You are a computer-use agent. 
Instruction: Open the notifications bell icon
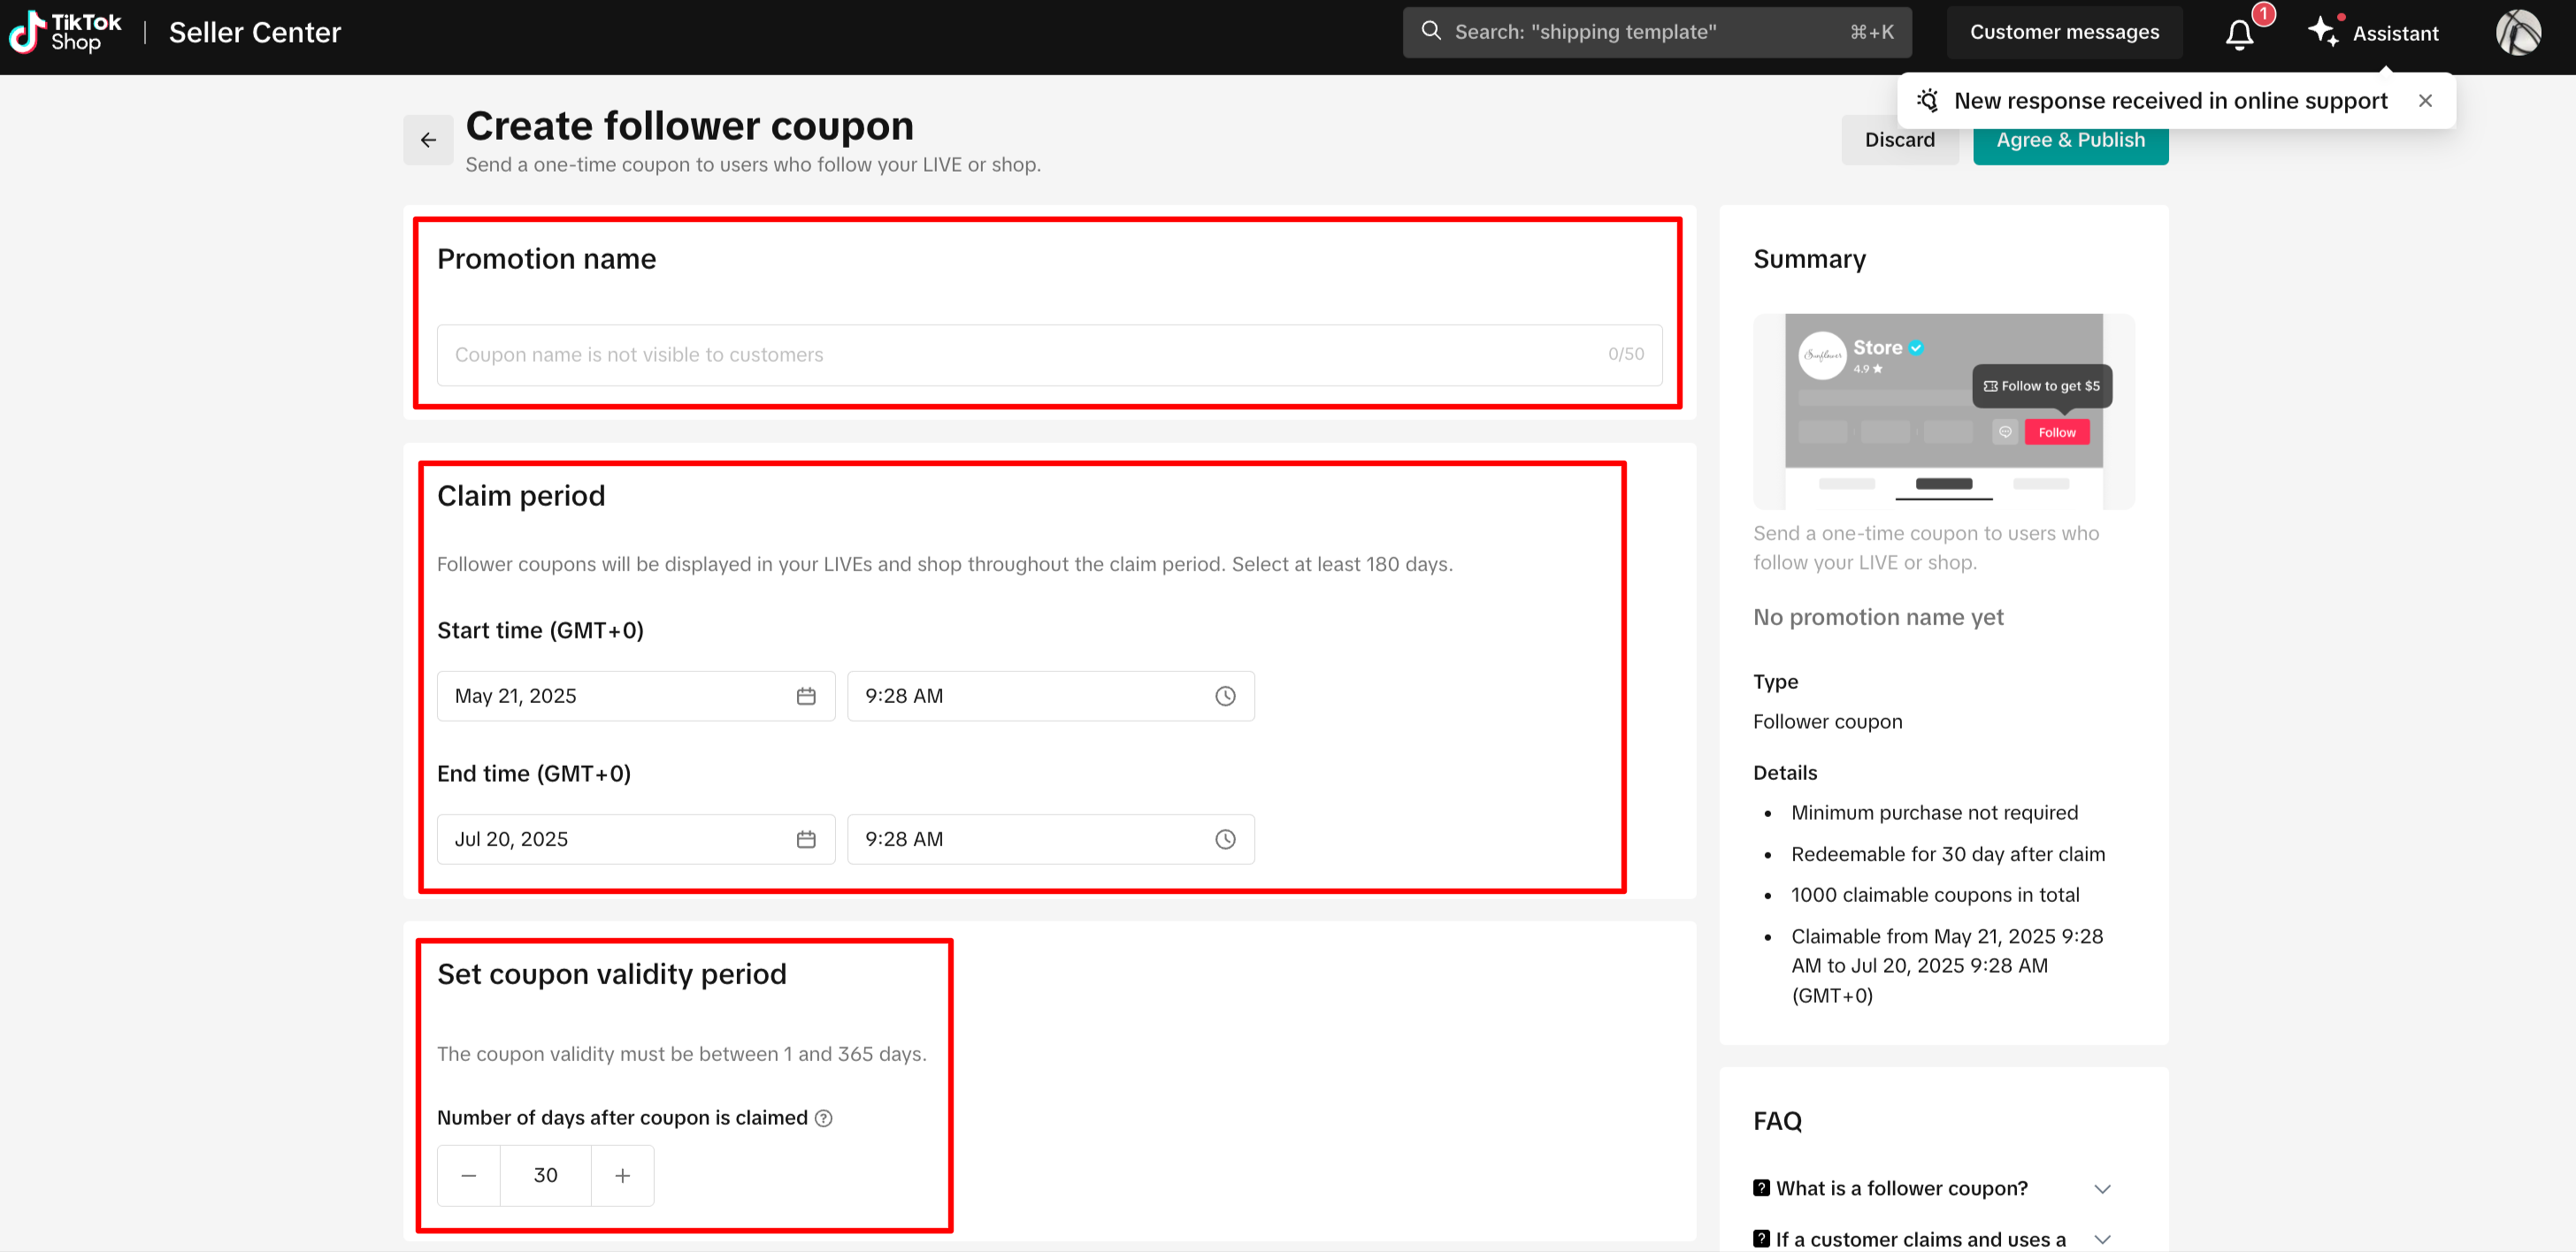2239,34
